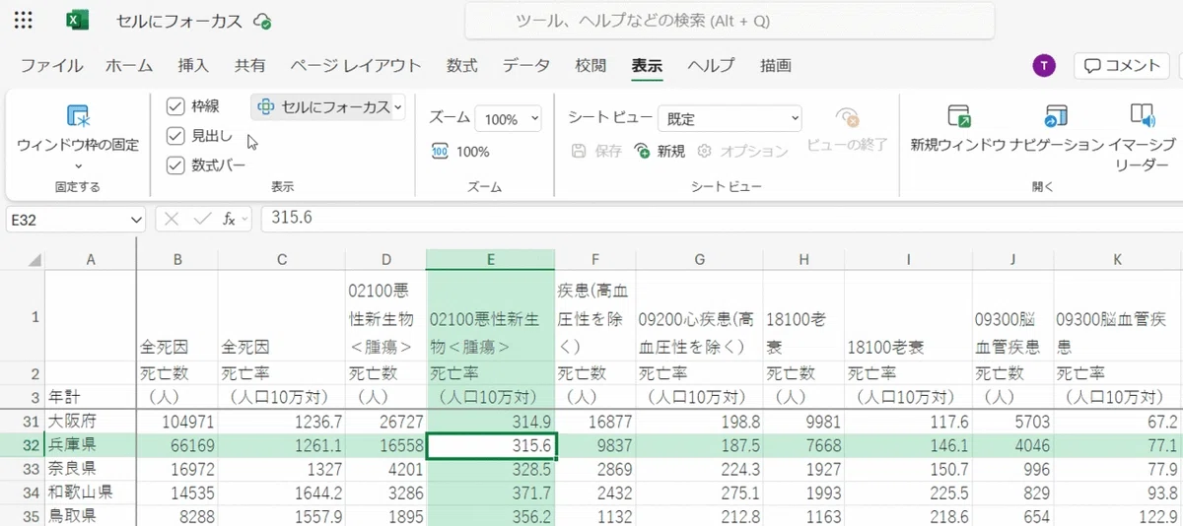This screenshot has width=1183, height=526.
Task: Click the コメント button
Action: tap(1121, 66)
